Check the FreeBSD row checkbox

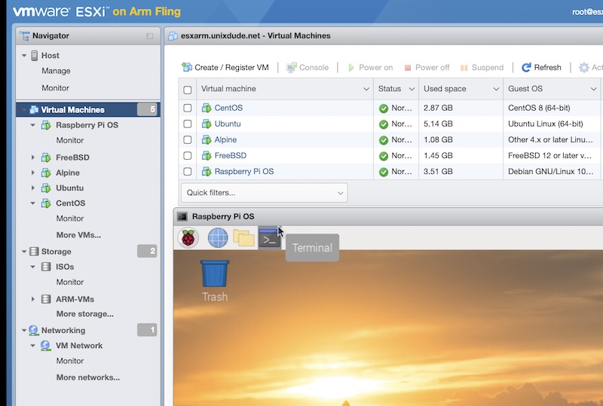[x=187, y=155]
